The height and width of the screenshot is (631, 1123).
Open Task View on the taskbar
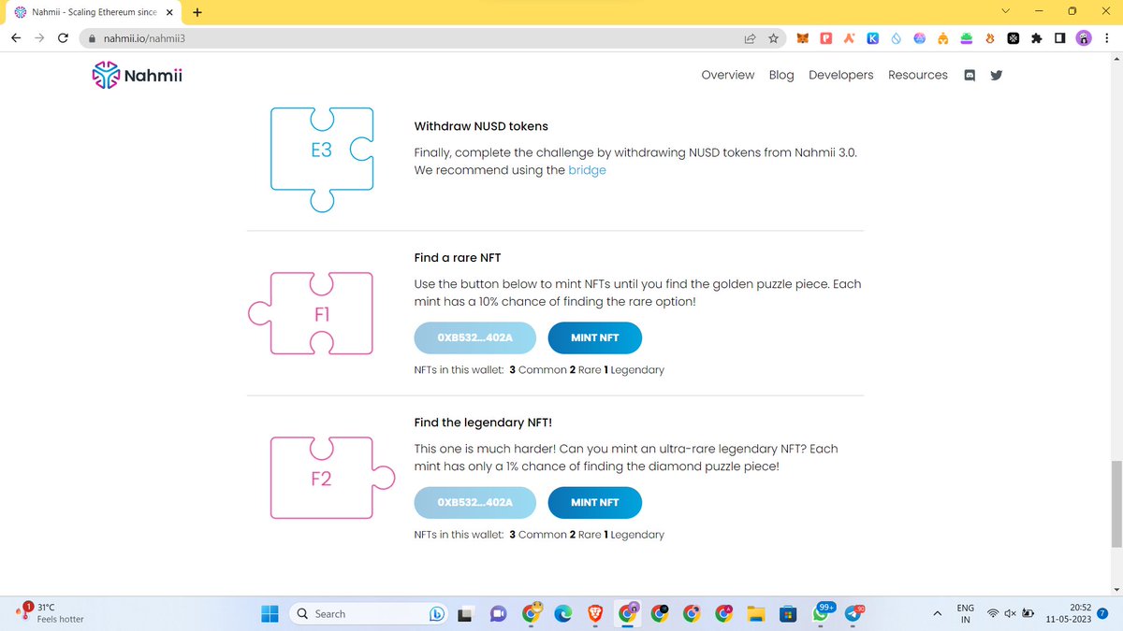[466, 613]
